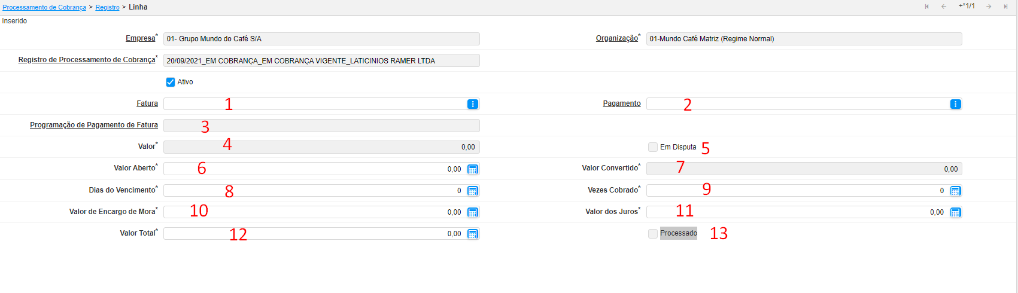Click the previous record arrow icon
1018x293 pixels.
pos(944,7)
